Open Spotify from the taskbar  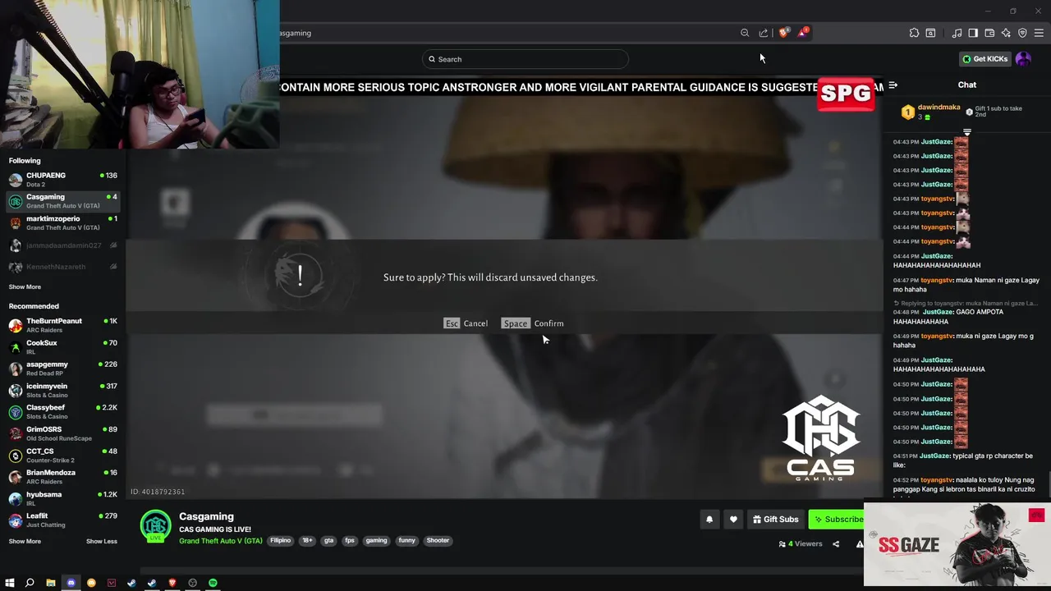(213, 583)
